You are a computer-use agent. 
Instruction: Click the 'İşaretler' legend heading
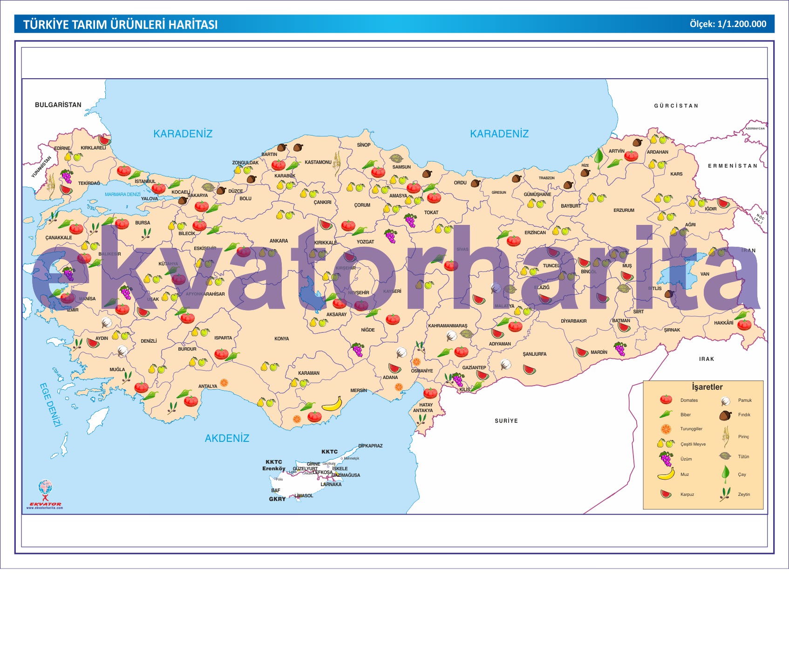[707, 387]
